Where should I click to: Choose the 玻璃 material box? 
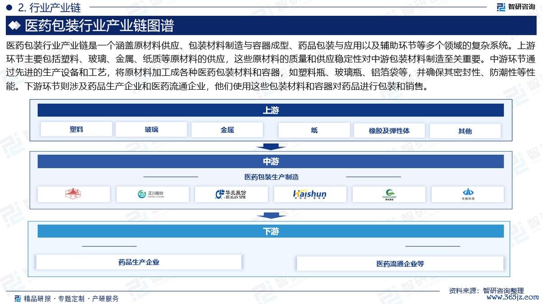coord(151,130)
